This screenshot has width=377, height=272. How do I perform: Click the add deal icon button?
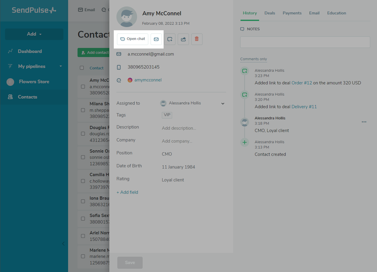pos(170,39)
